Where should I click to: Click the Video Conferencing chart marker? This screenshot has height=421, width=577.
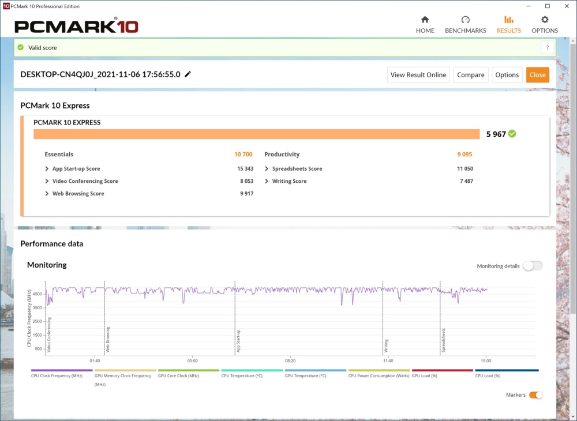[x=49, y=334]
